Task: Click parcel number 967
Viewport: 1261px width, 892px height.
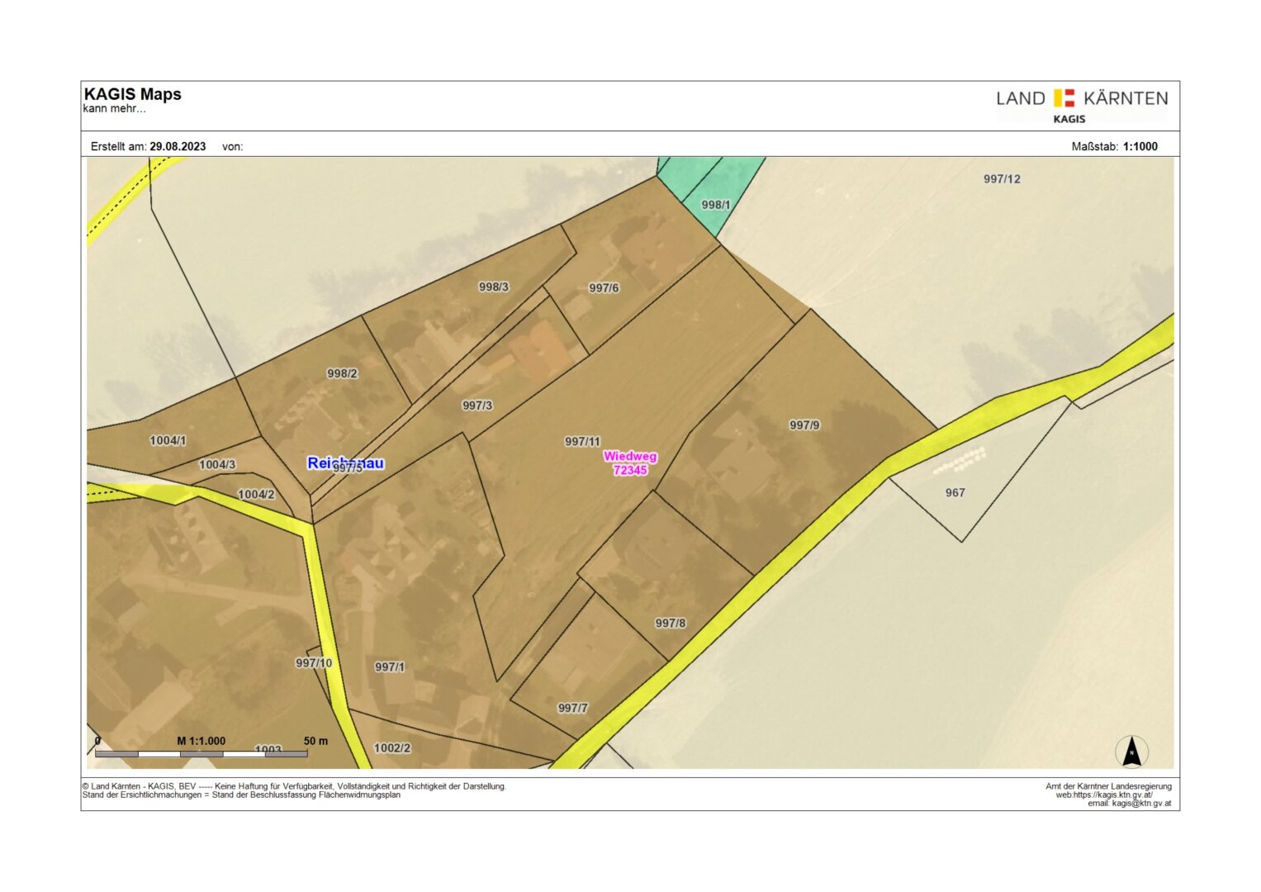Action: coord(955,493)
